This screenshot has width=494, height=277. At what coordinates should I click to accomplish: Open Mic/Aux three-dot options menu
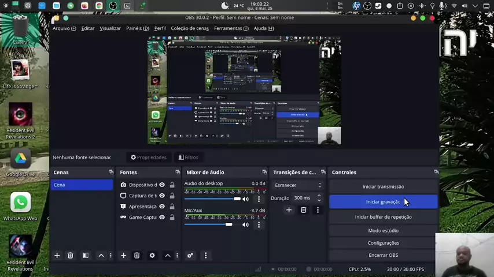(x=259, y=224)
